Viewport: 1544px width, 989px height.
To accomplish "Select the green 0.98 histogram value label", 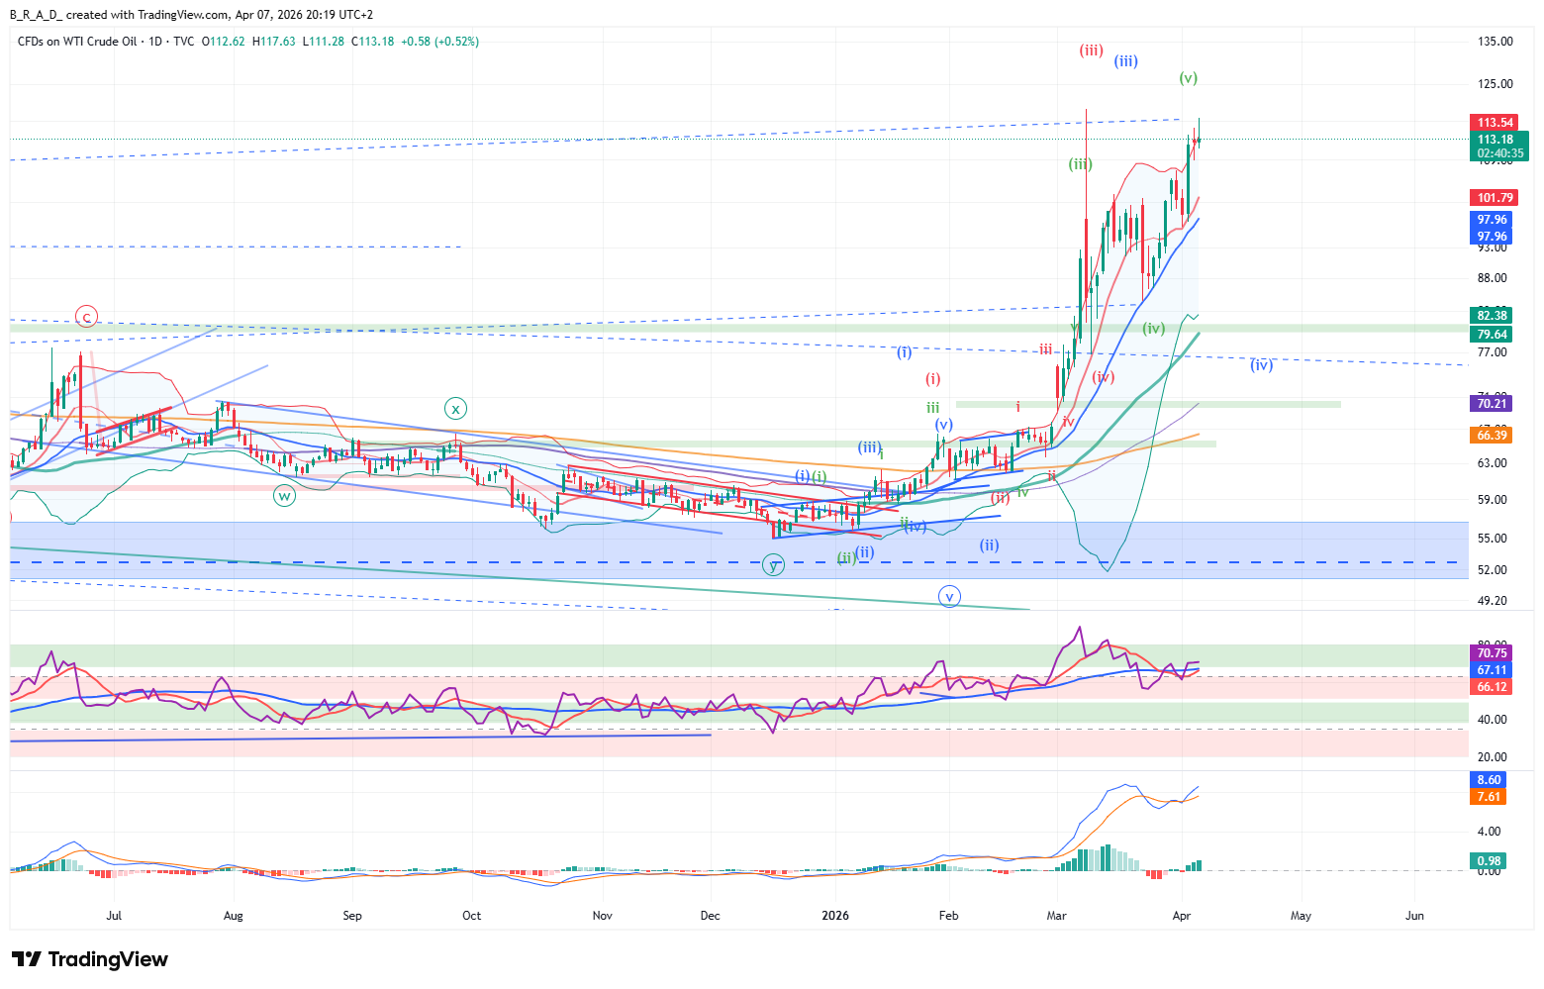I will pyautogui.click(x=1489, y=861).
